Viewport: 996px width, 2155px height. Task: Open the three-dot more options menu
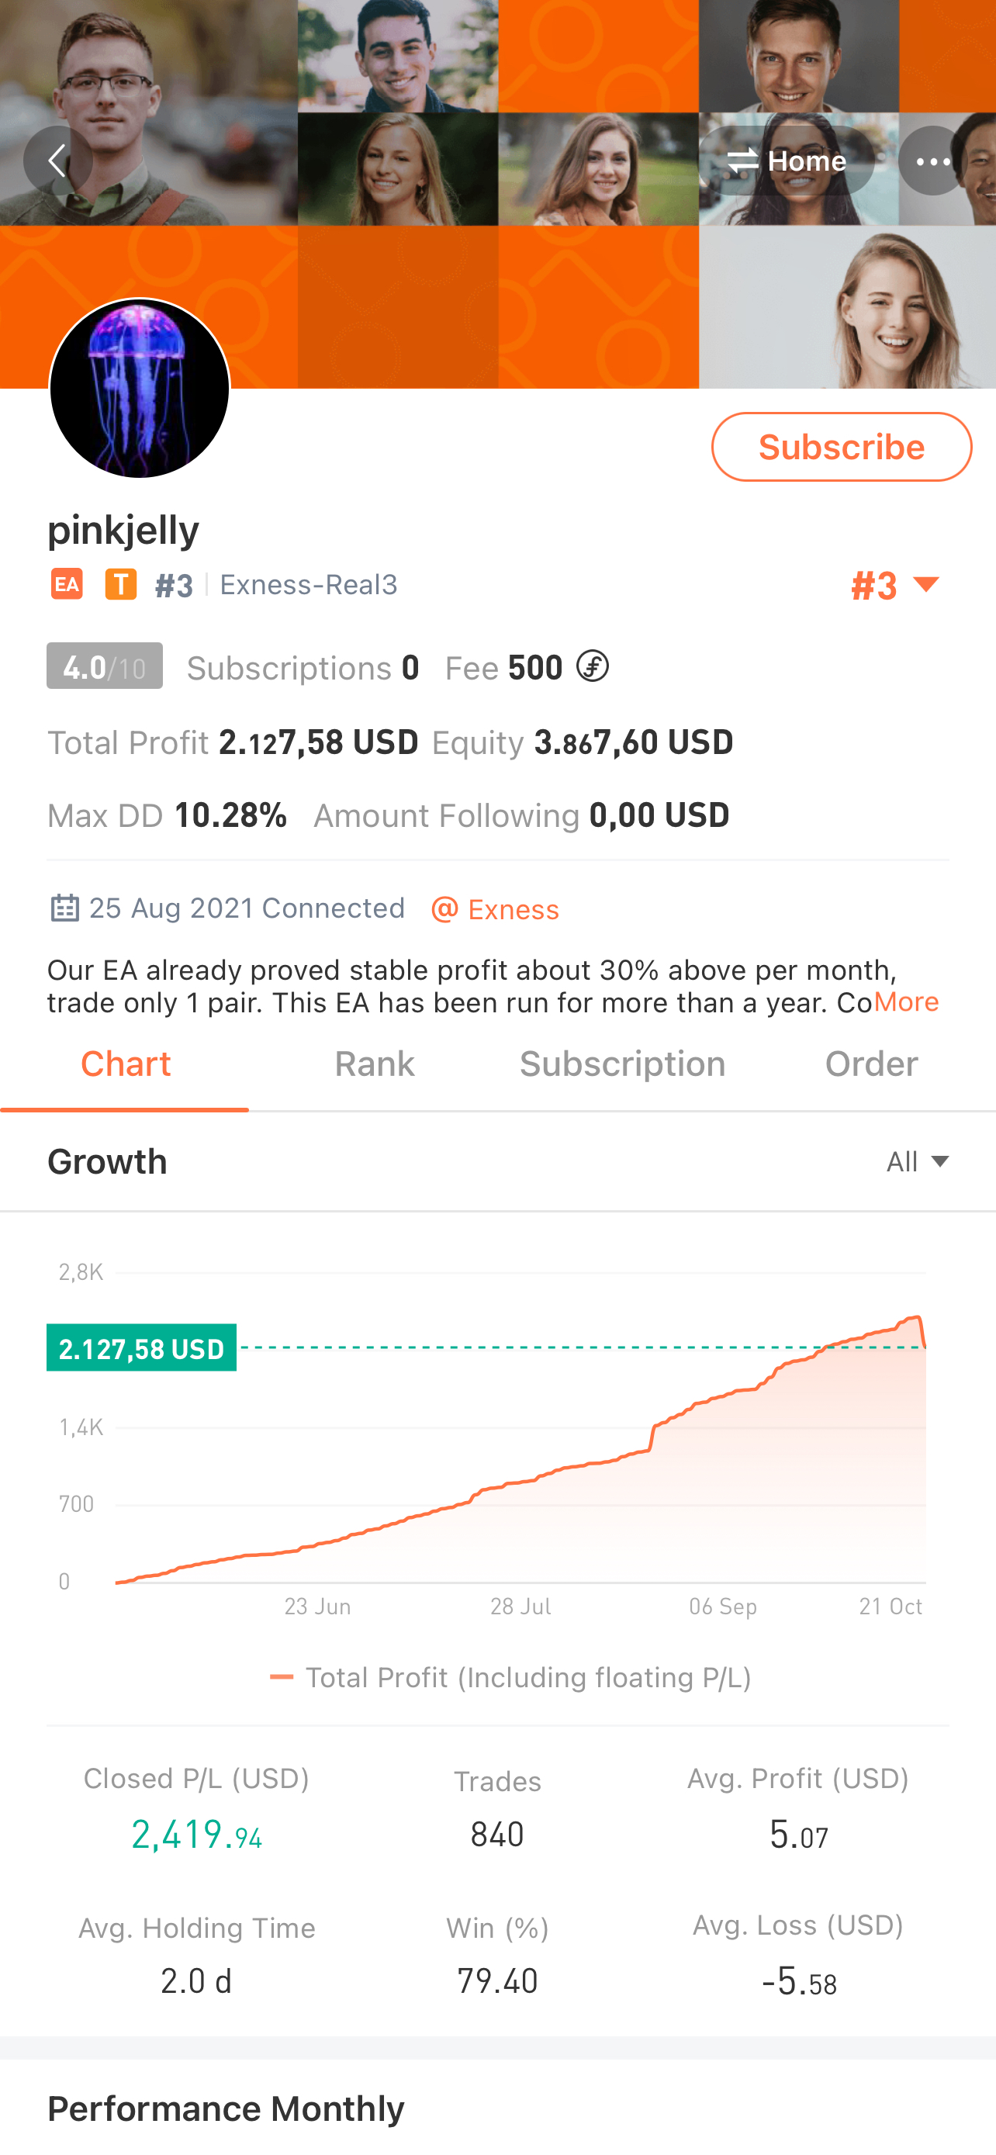click(932, 160)
